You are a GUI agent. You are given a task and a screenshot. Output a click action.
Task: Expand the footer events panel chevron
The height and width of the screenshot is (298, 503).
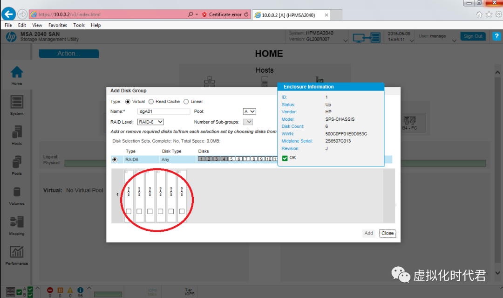coord(89,288)
